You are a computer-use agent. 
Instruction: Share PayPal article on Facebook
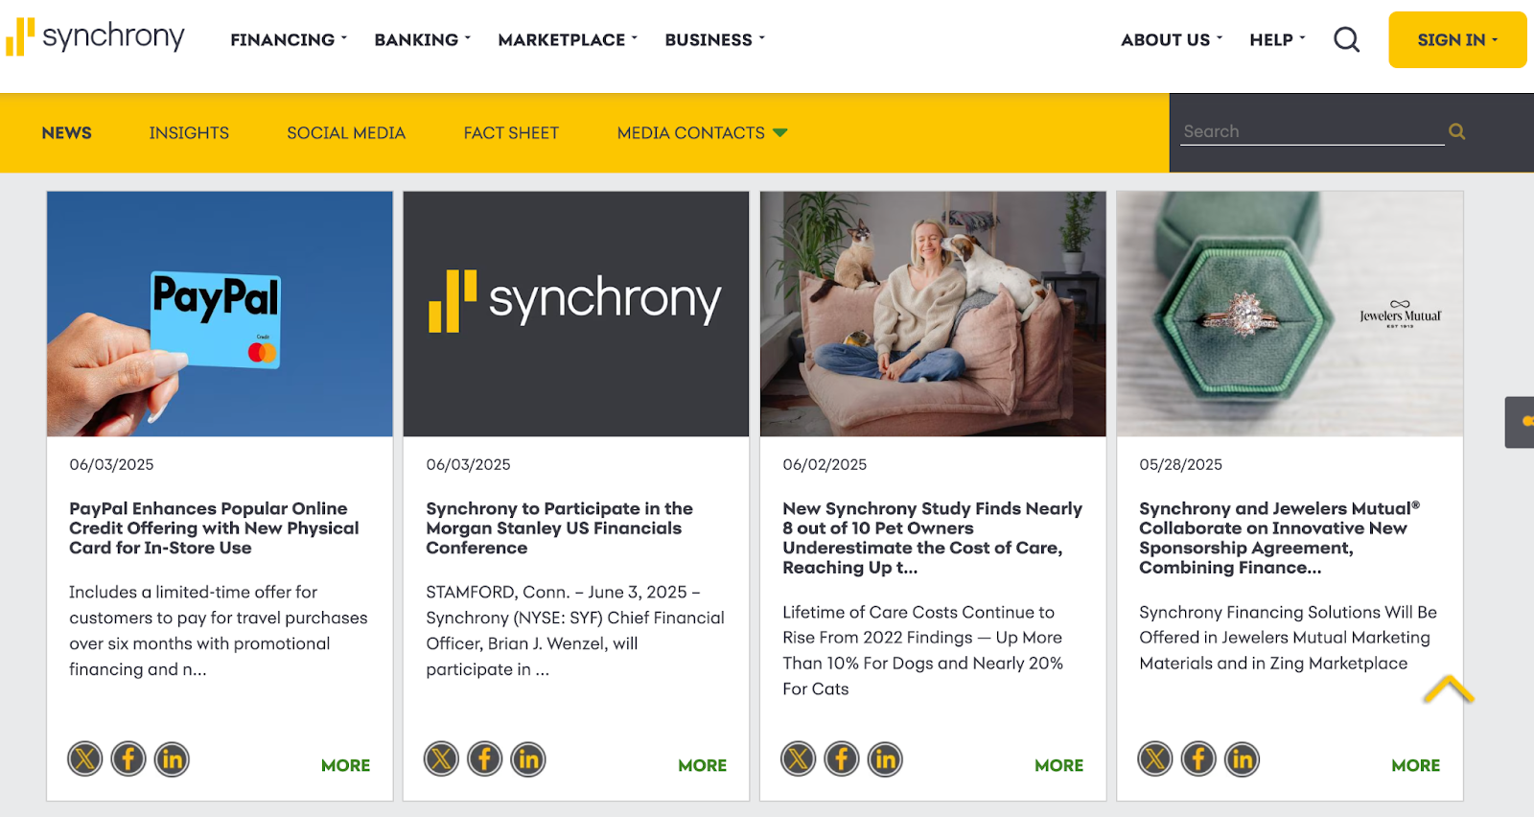(128, 759)
